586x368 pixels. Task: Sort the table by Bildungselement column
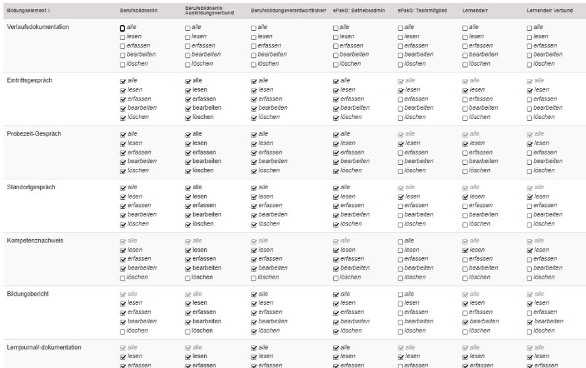[28, 12]
